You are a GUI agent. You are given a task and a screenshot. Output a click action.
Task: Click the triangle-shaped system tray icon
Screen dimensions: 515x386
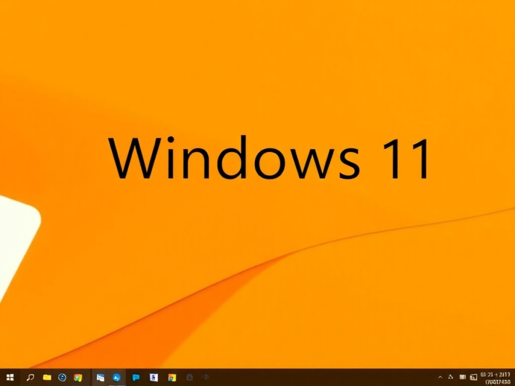pos(451,377)
